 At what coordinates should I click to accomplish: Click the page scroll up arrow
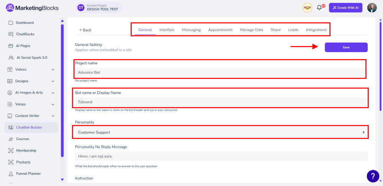click(x=380, y=19)
